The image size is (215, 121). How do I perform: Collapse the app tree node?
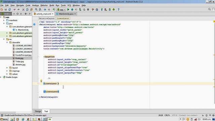tap(1, 17)
